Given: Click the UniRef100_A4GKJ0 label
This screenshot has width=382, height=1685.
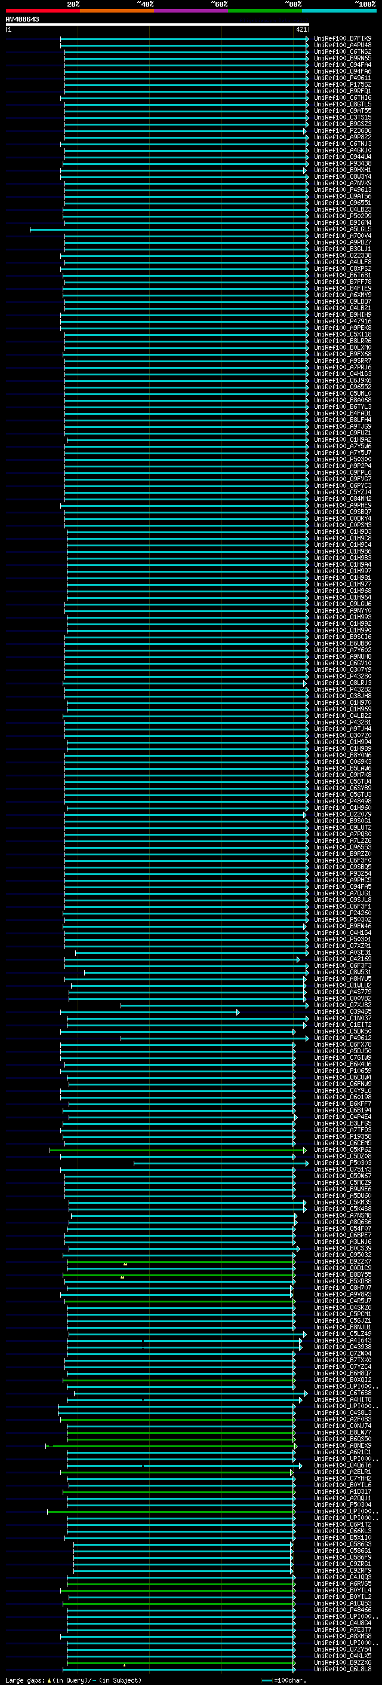Looking at the screenshot, I should pyautogui.click(x=343, y=151).
